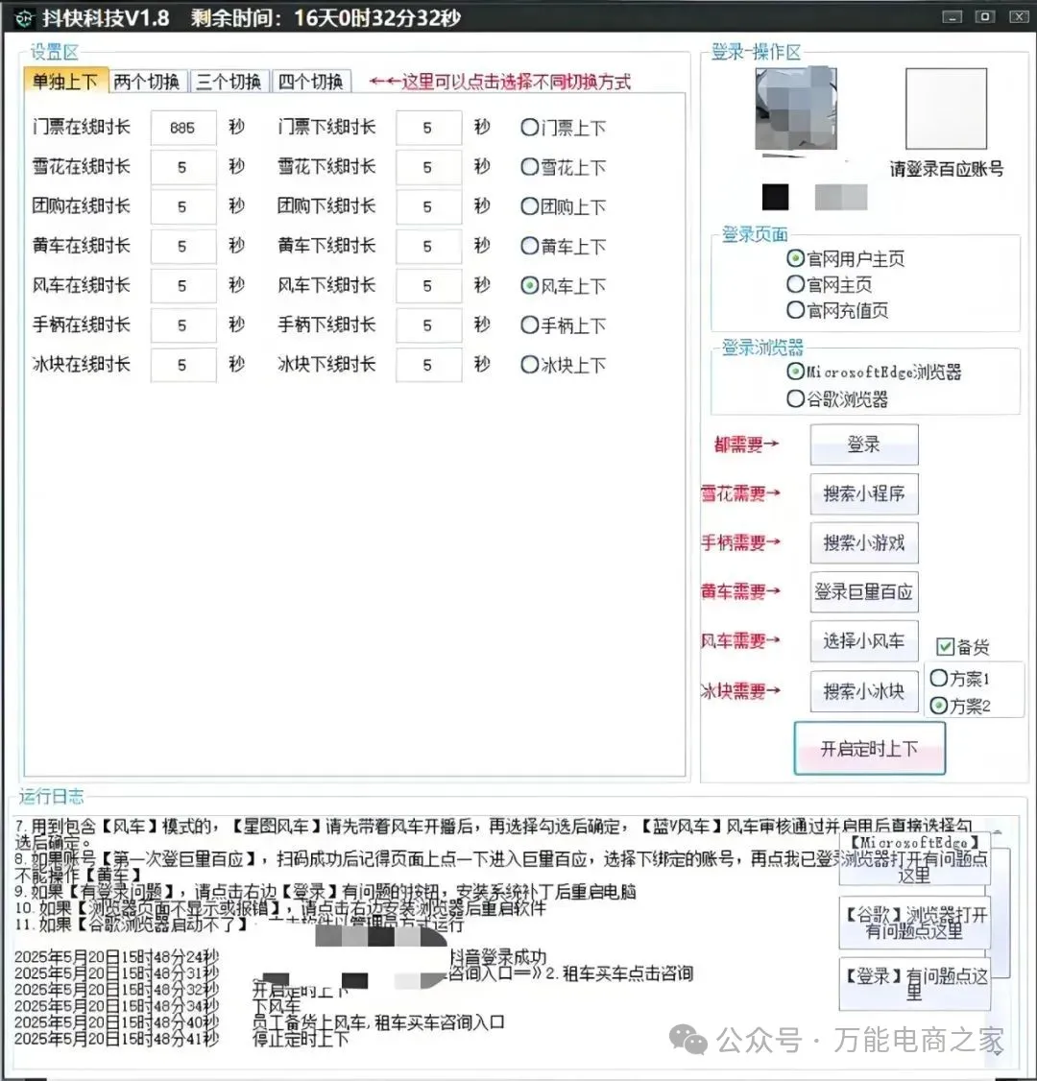Viewport: 1037px width, 1081px height.
Task: Click the blurred profile avatar image
Action: pos(796,110)
